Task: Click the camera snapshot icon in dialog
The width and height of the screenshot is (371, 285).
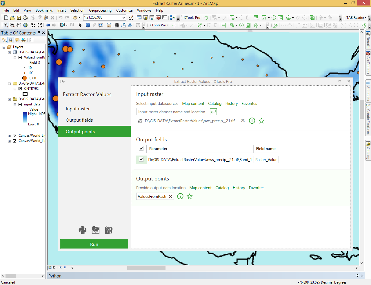Action: click(96, 230)
